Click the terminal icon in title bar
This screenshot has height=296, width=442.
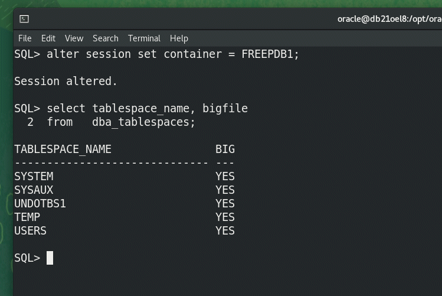point(24,19)
